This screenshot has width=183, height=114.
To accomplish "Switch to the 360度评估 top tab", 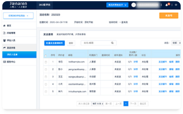I will 45,5.
